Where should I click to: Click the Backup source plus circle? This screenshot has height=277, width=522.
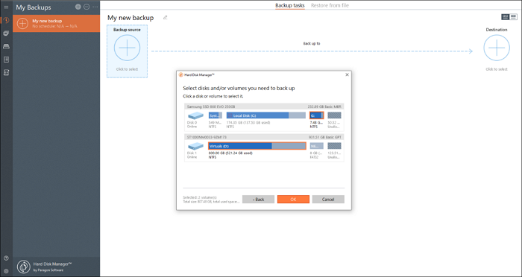pos(128,48)
